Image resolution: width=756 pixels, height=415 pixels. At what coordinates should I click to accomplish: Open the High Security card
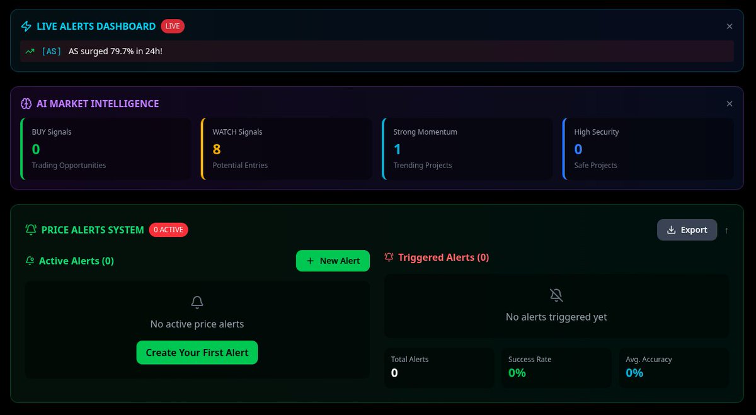click(648, 149)
